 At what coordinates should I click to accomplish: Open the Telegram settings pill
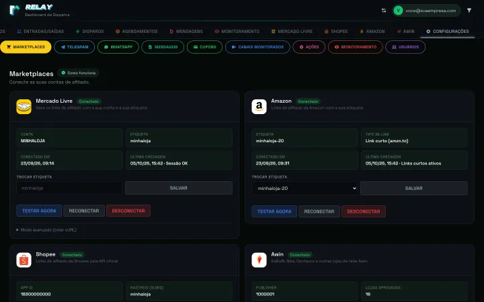[x=75, y=47]
